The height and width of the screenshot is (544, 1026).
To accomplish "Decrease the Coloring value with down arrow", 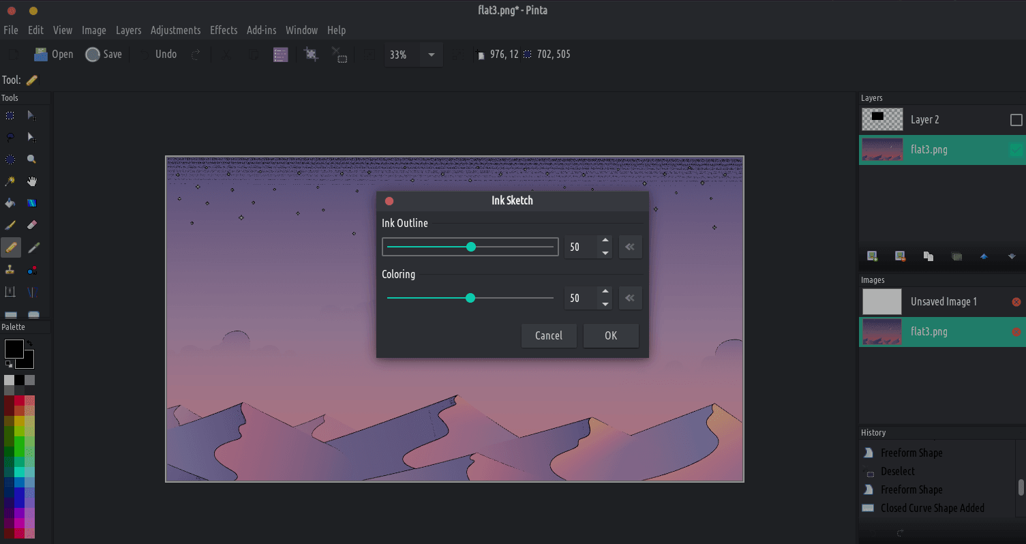I will [605, 304].
